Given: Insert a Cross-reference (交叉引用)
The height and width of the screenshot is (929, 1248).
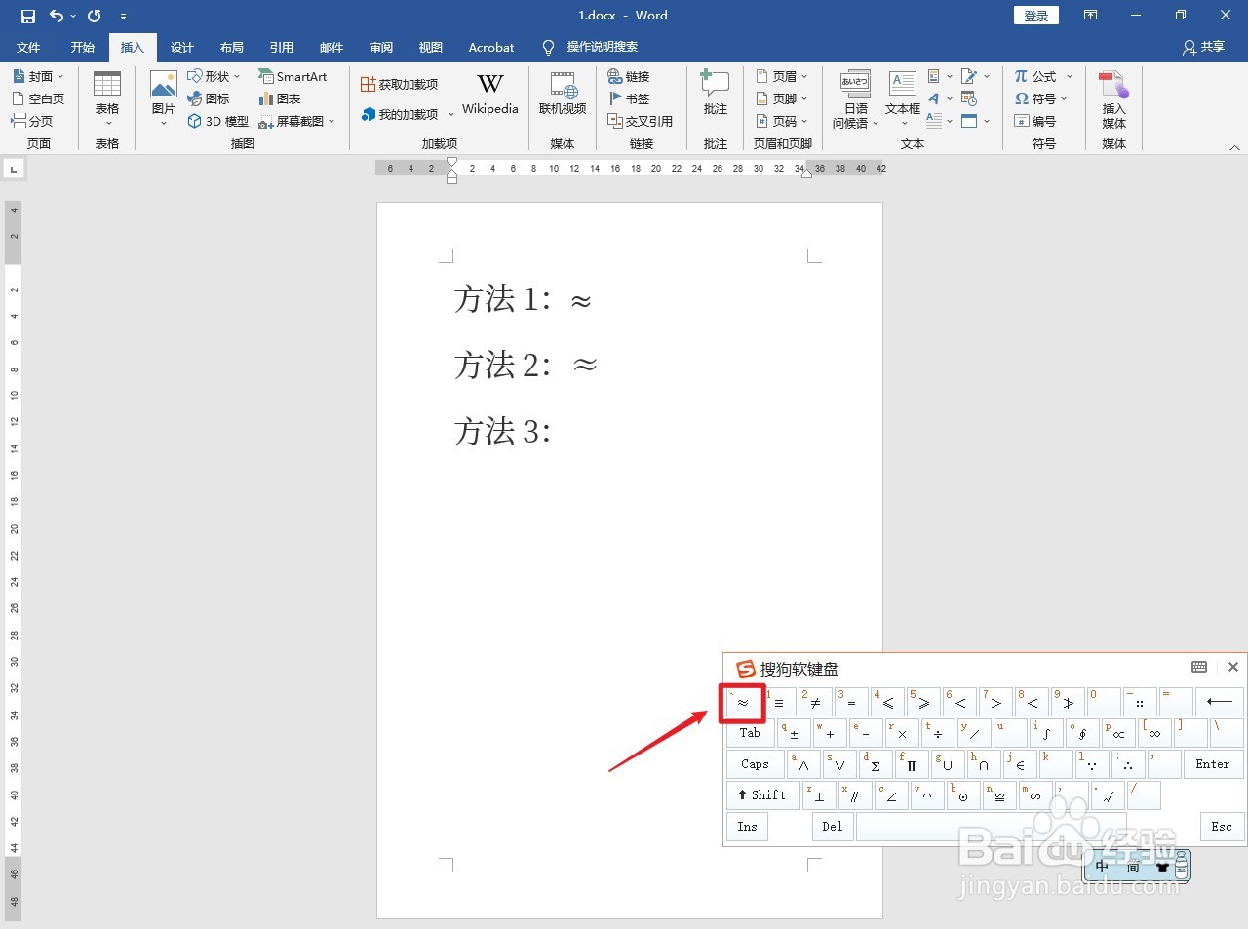Looking at the screenshot, I should (x=640, y=121).
